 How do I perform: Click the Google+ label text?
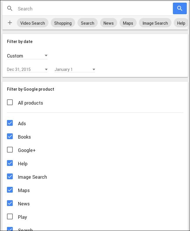pos(27,150)
